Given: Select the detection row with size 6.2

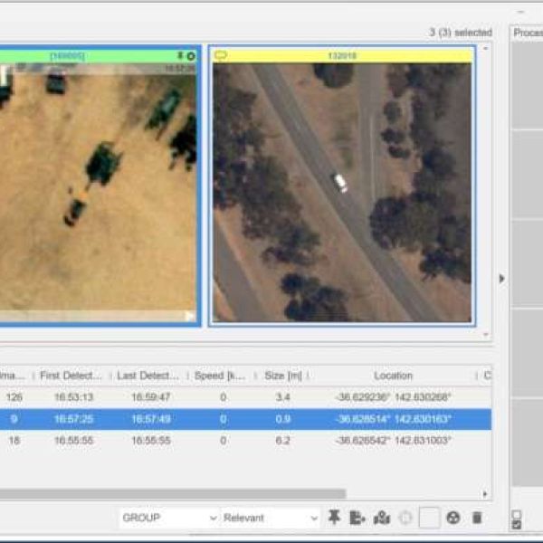Looking at the screenshot, I should 244,440.
